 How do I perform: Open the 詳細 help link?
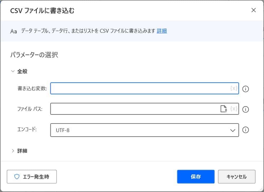[x=162, y=31]
